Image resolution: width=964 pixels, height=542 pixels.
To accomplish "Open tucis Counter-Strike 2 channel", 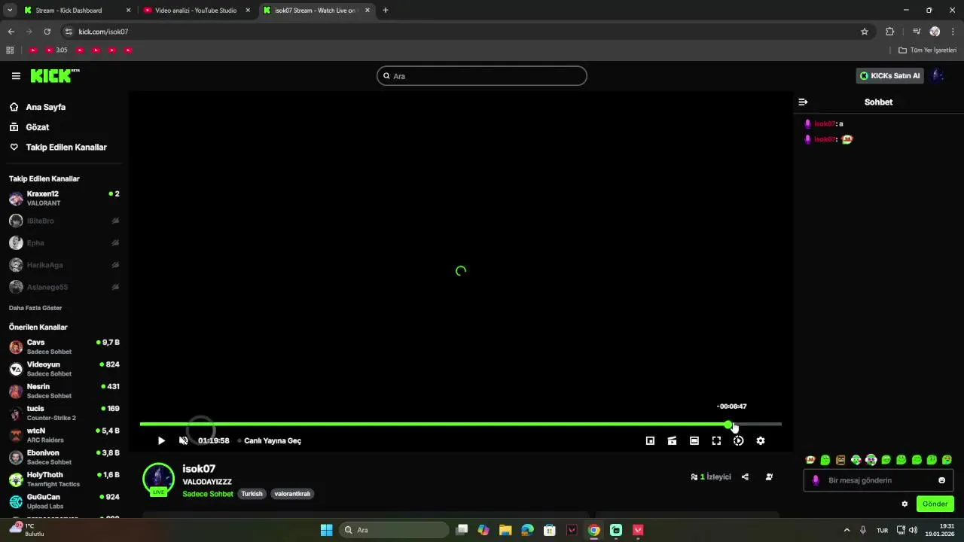I will [x=64, y=413].
